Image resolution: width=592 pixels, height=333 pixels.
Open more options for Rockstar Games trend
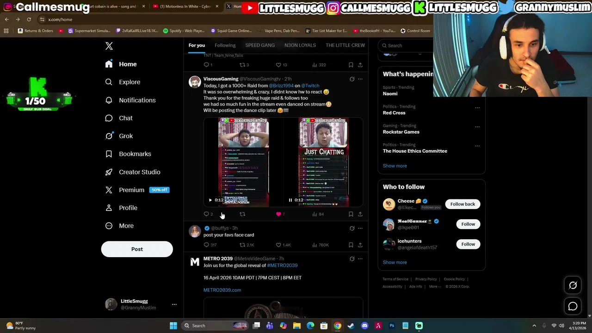477,127
